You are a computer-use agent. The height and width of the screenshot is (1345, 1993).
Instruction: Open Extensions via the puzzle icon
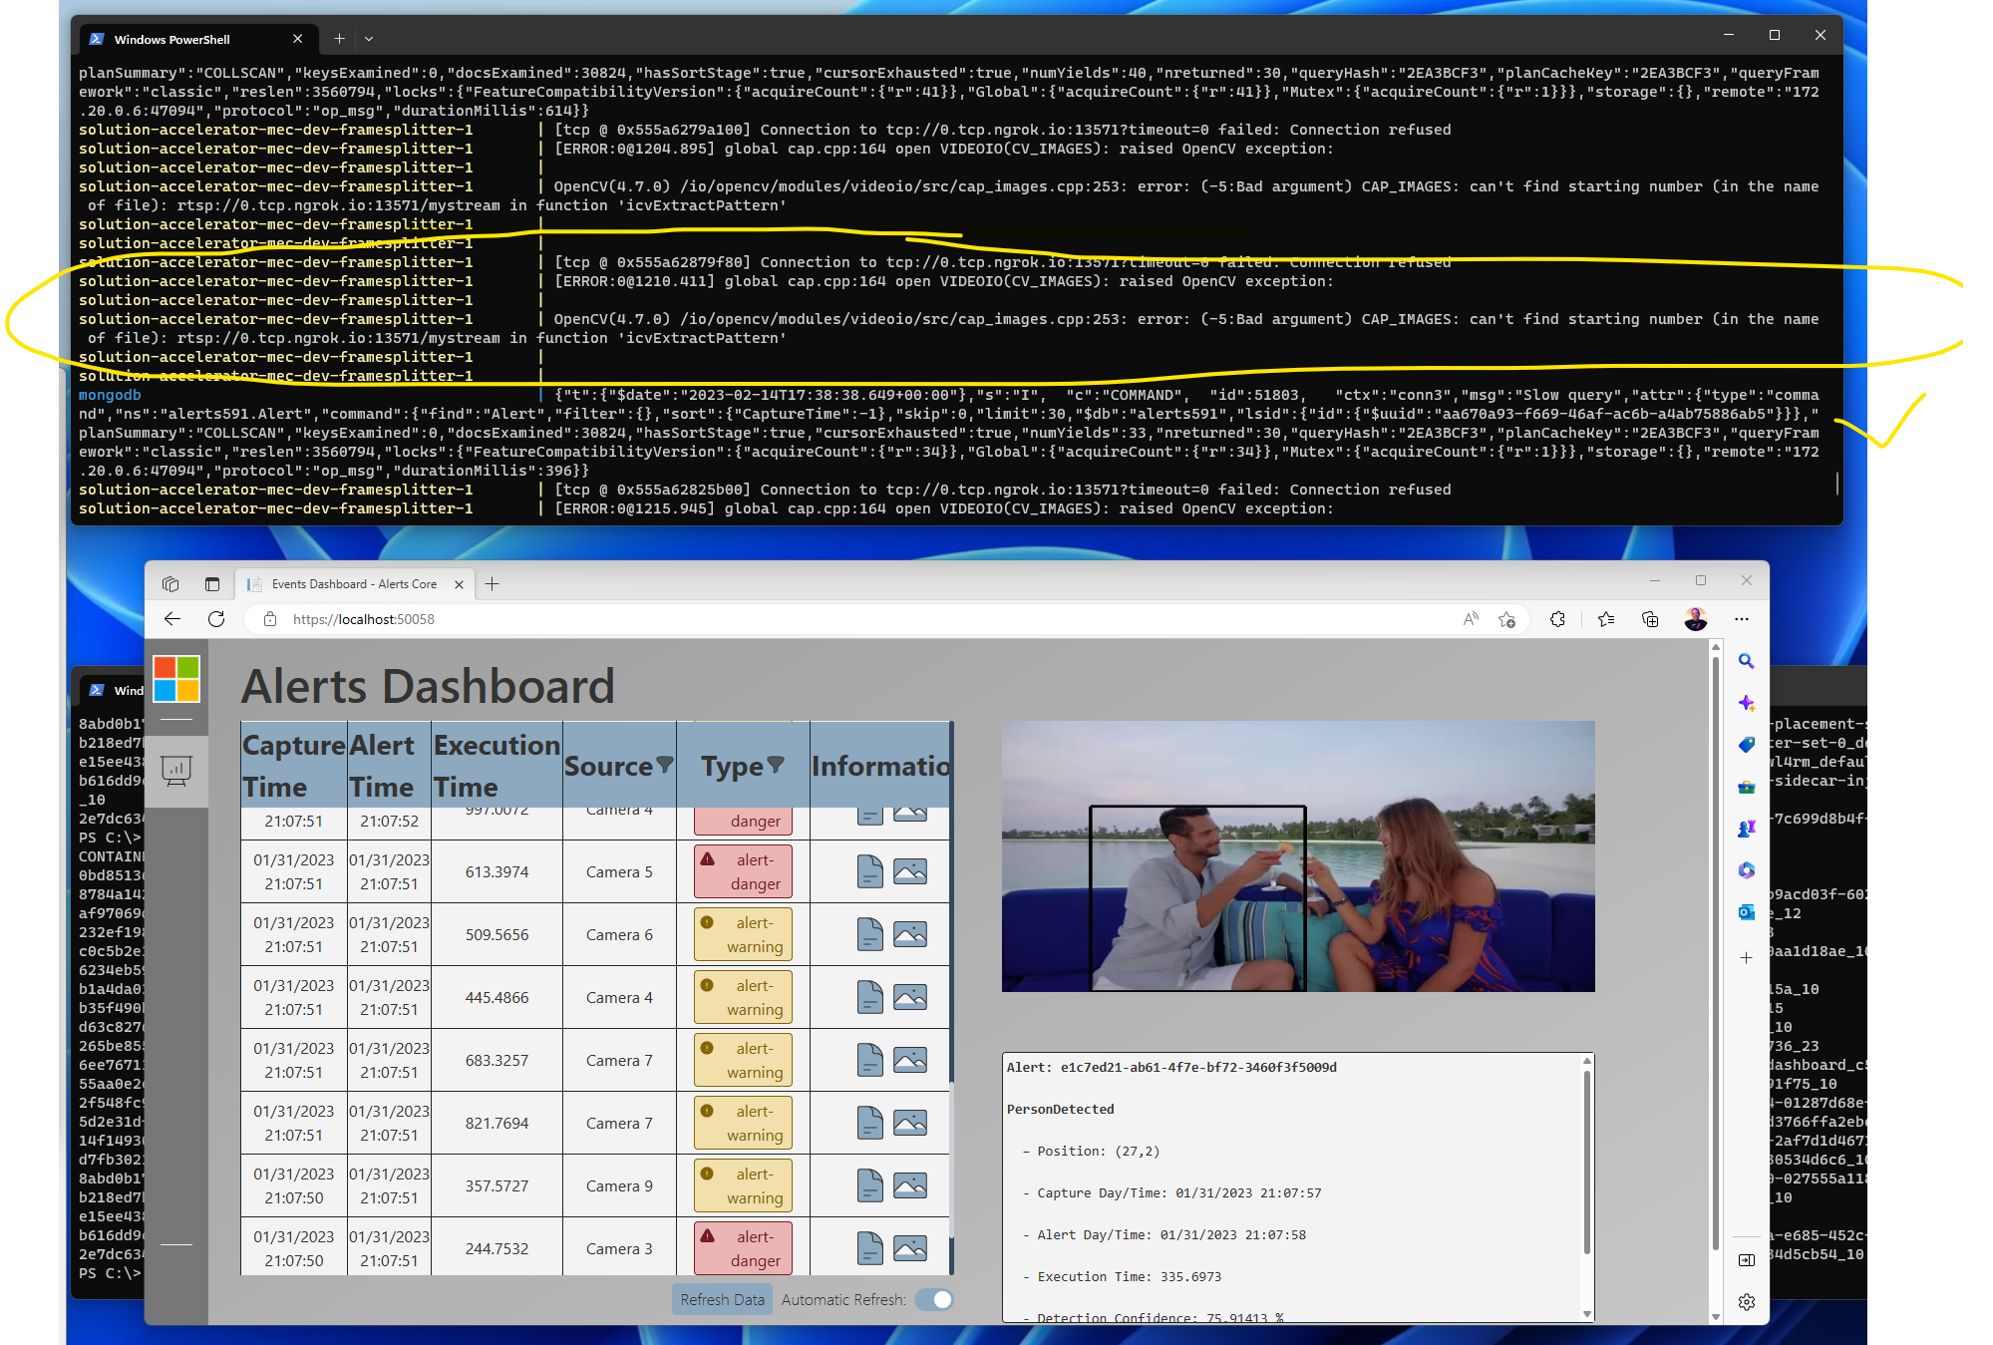(1557, 619)
